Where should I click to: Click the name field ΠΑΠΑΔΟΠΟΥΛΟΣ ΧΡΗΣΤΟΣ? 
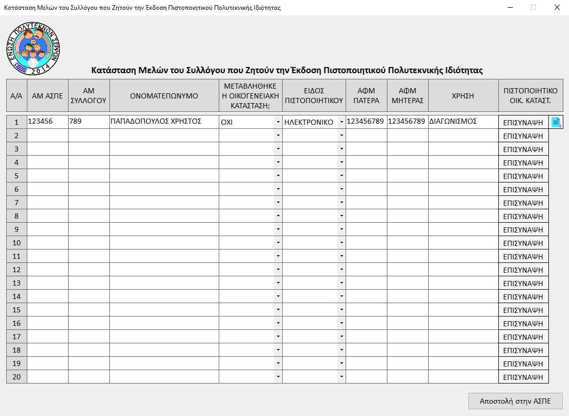(164, 122)
